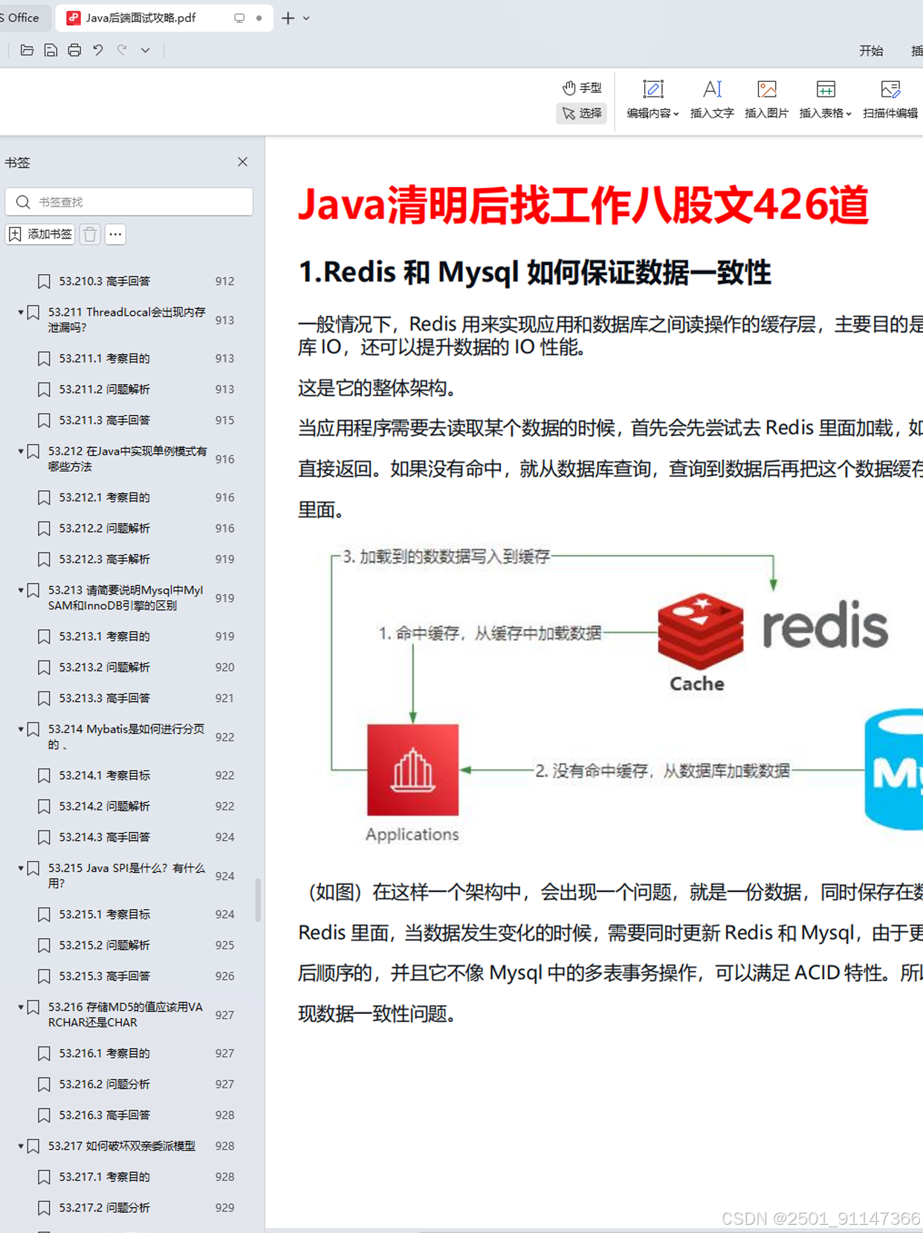Go to bookmark 53.215.2 问题解析
923x1233 pixels.
coord(105,945)
